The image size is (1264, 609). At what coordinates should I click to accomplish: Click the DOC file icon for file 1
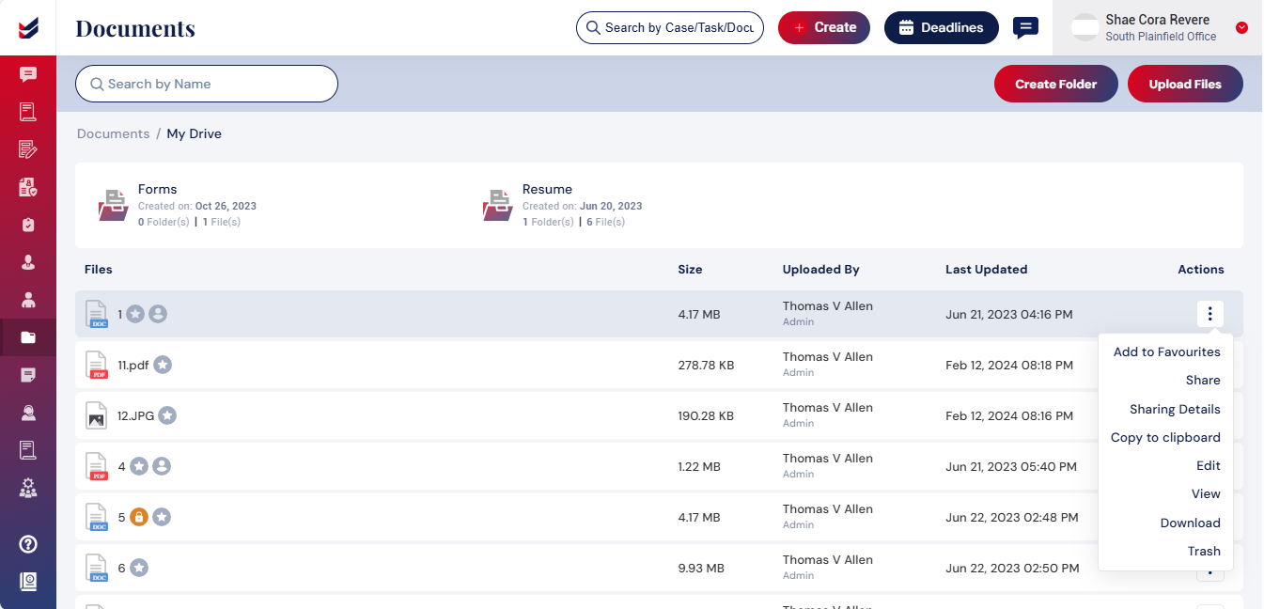tap(98, 314)
